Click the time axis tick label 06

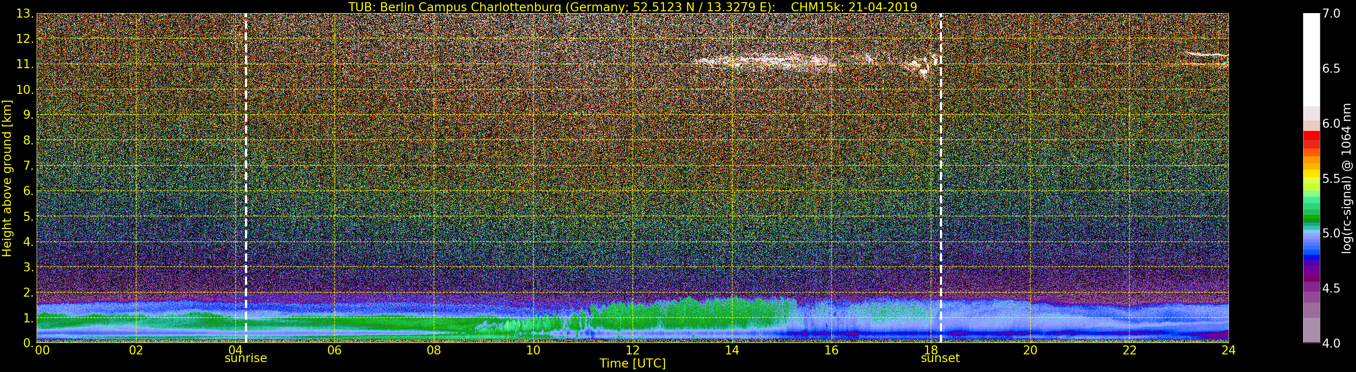tap(334, 350)
